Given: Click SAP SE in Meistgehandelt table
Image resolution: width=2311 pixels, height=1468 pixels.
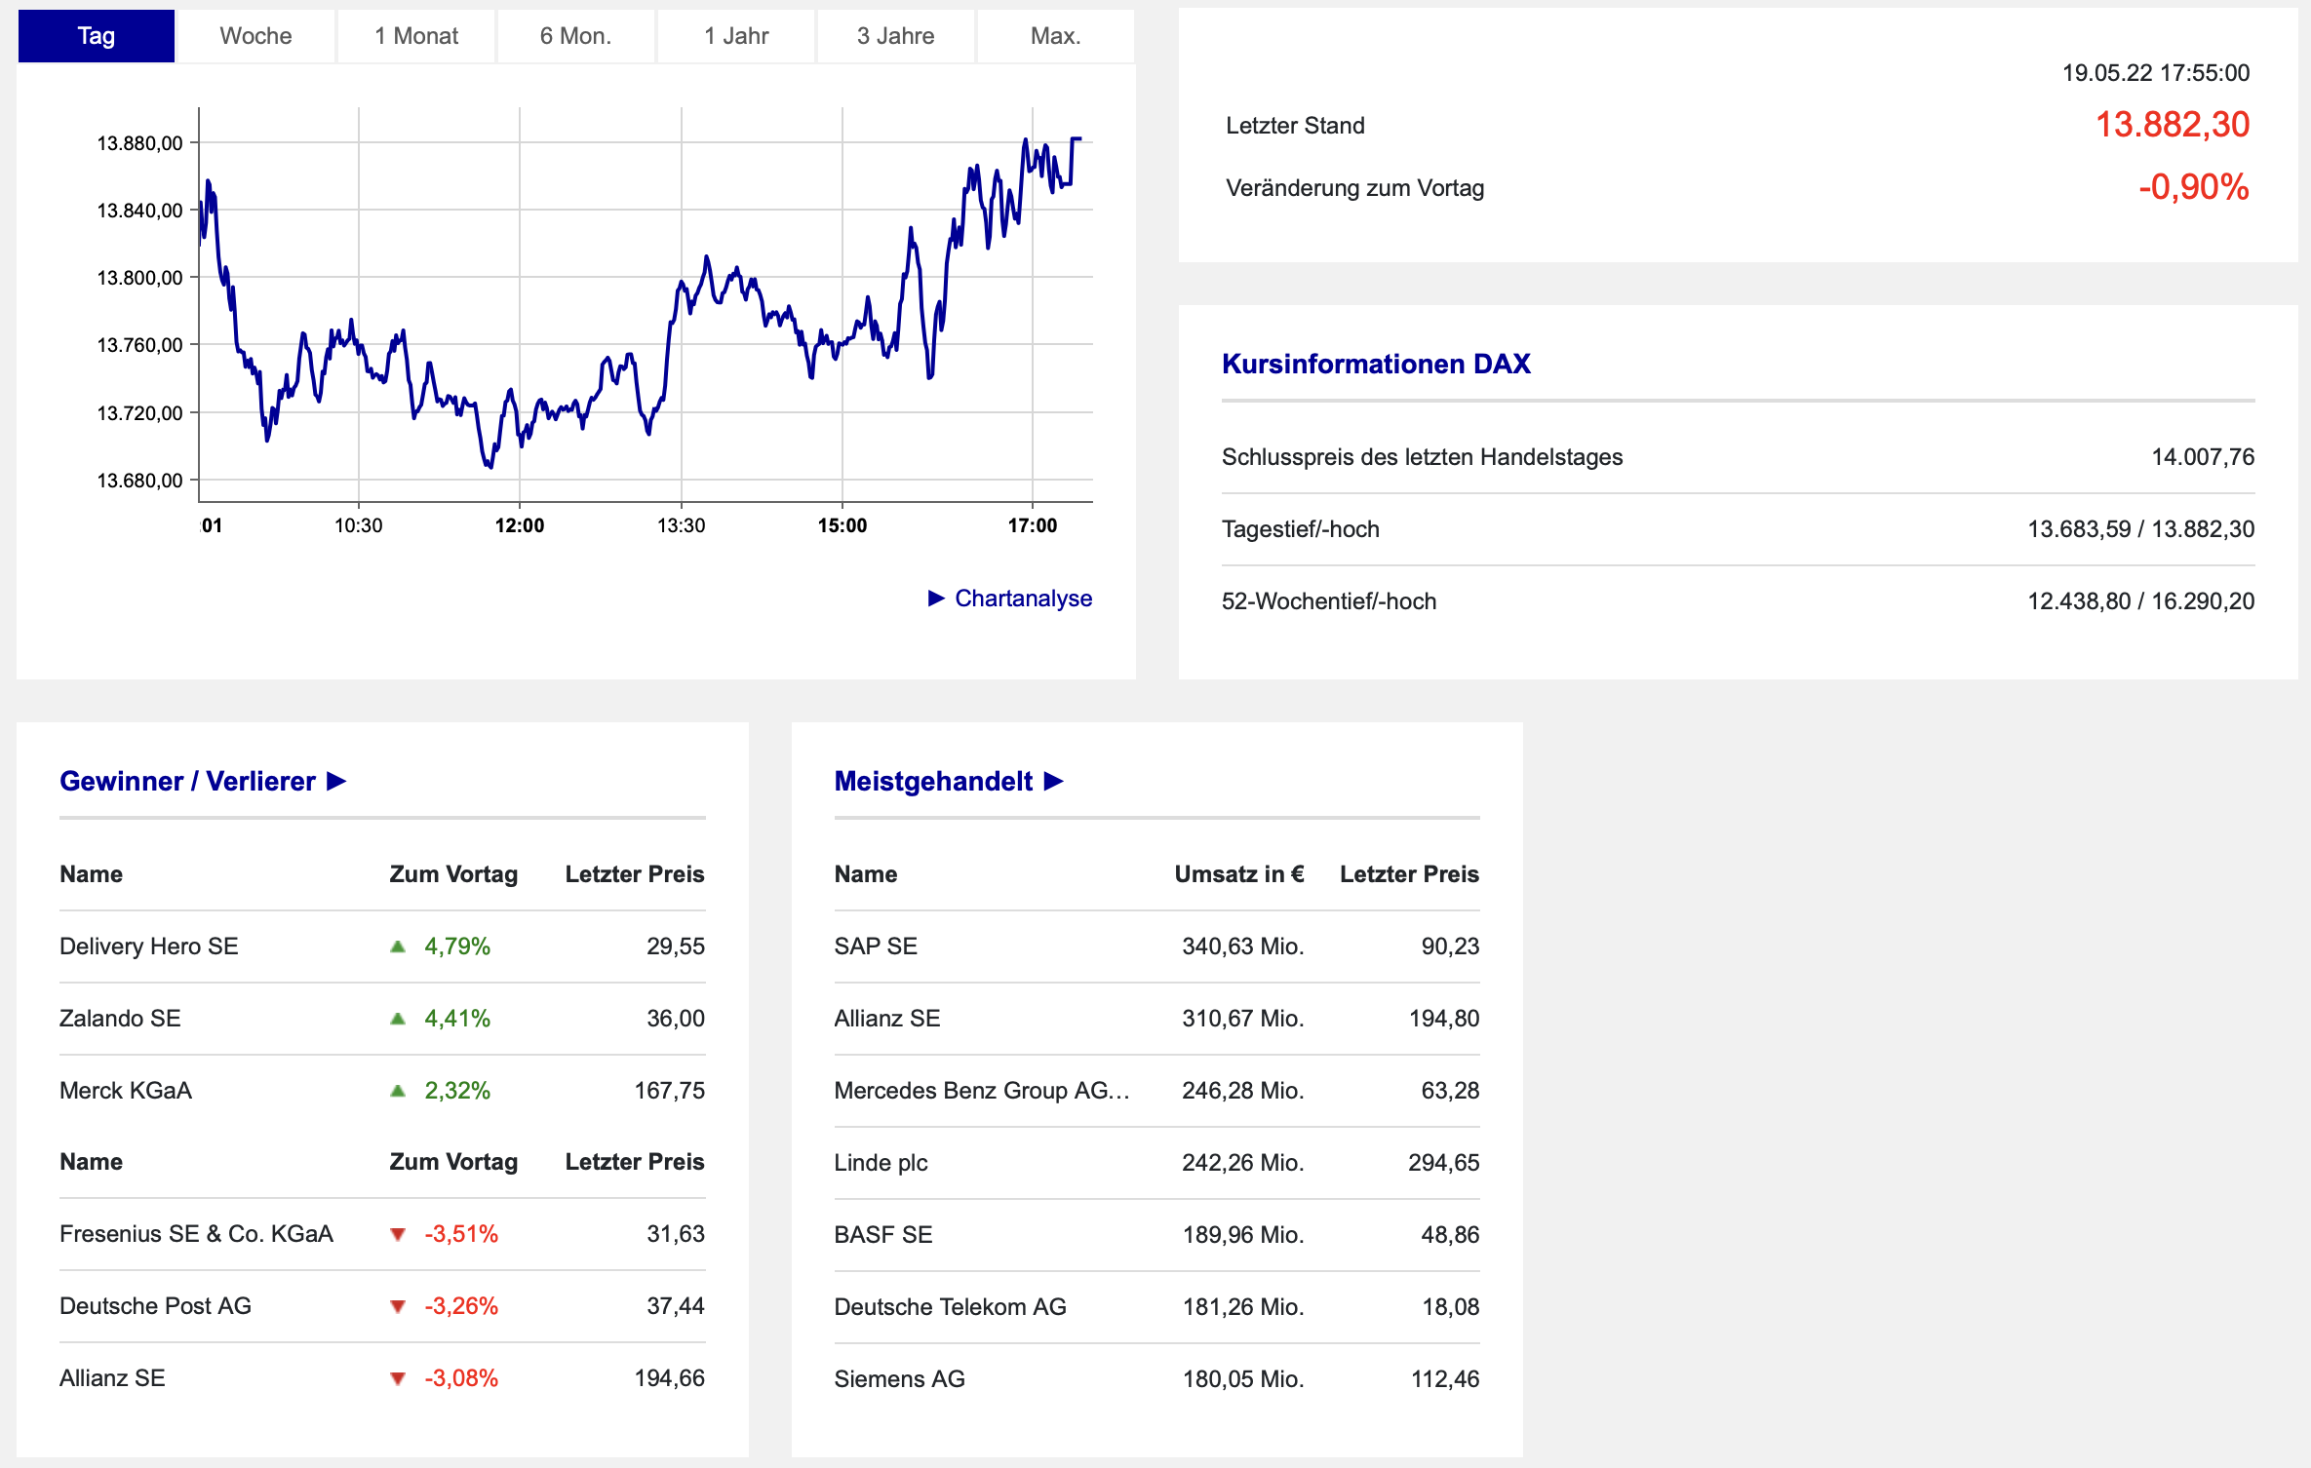Looking at the screenshot, I should tap(876, 946).
